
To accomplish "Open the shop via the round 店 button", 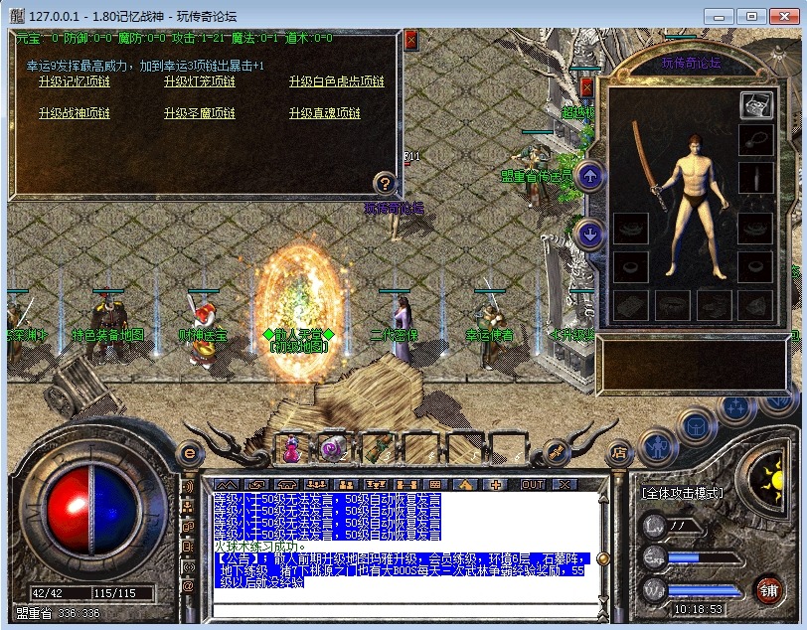I will [x=619, y=453].
